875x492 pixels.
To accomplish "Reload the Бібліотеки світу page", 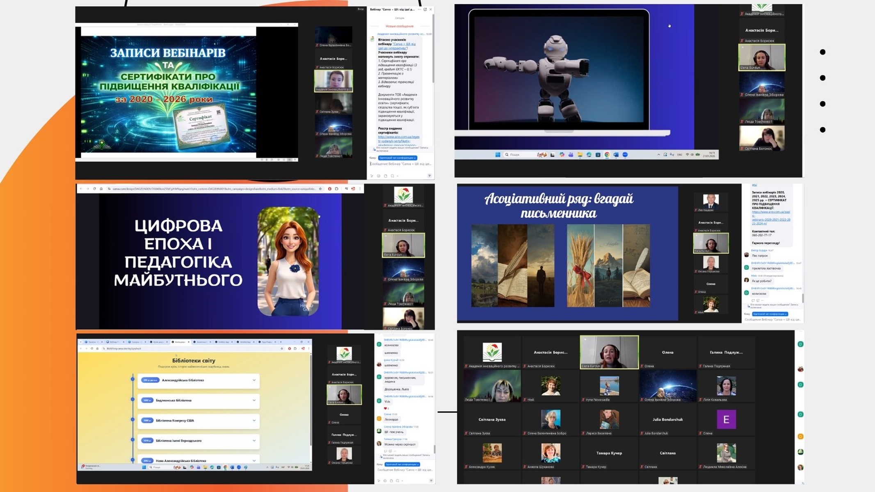I will [x=92, y=348].
